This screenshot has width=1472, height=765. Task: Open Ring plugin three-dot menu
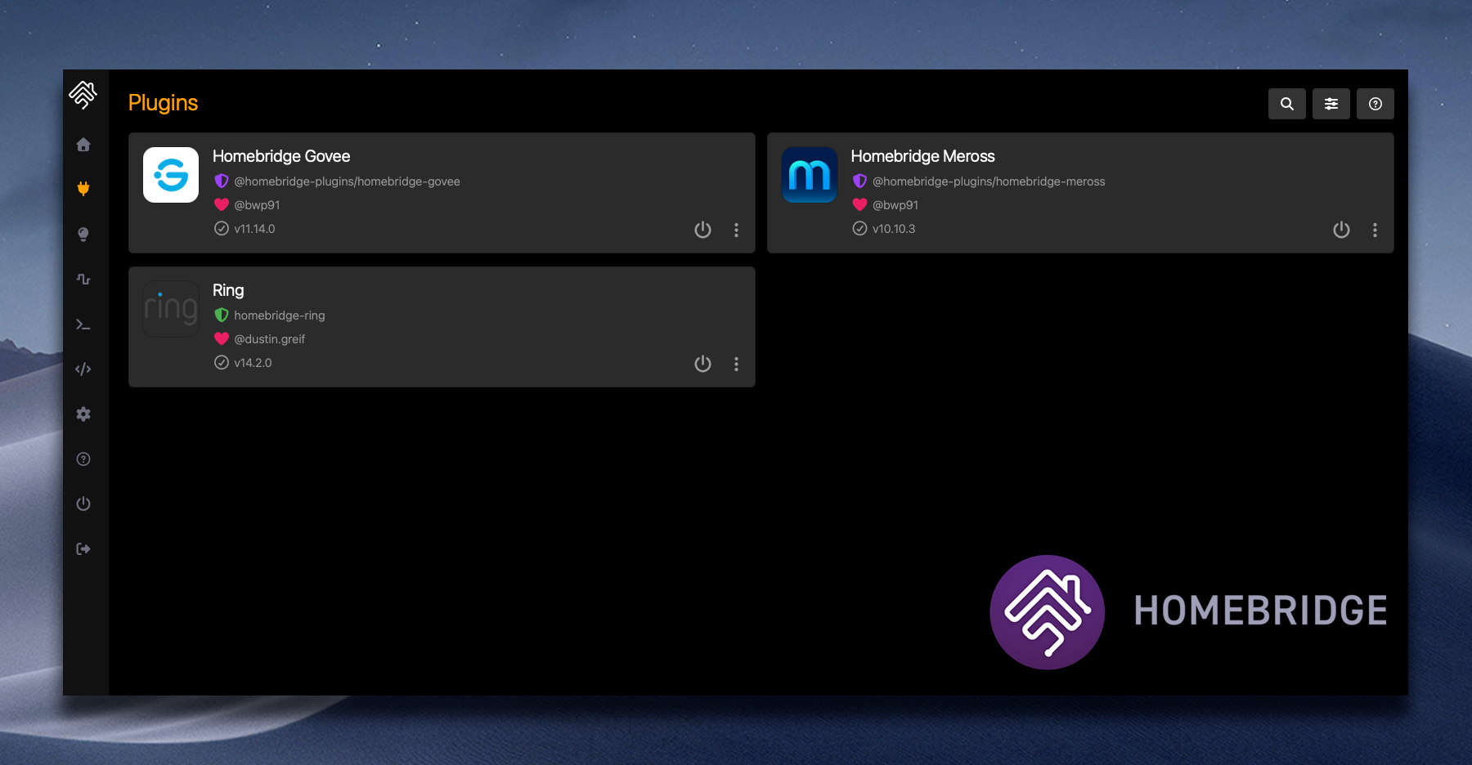tap(736, 364)
